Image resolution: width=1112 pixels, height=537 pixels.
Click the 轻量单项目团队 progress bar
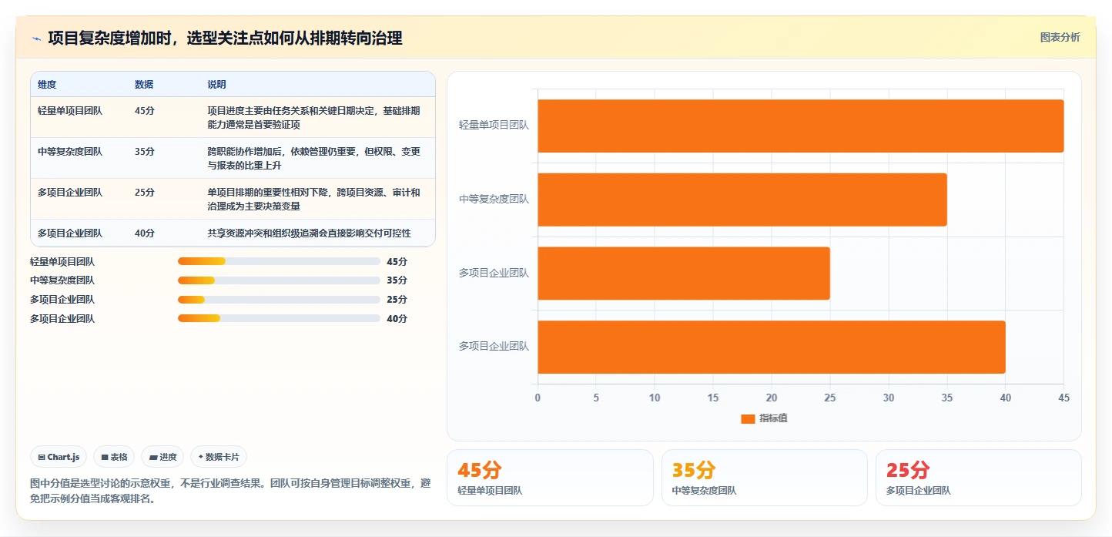279,261
